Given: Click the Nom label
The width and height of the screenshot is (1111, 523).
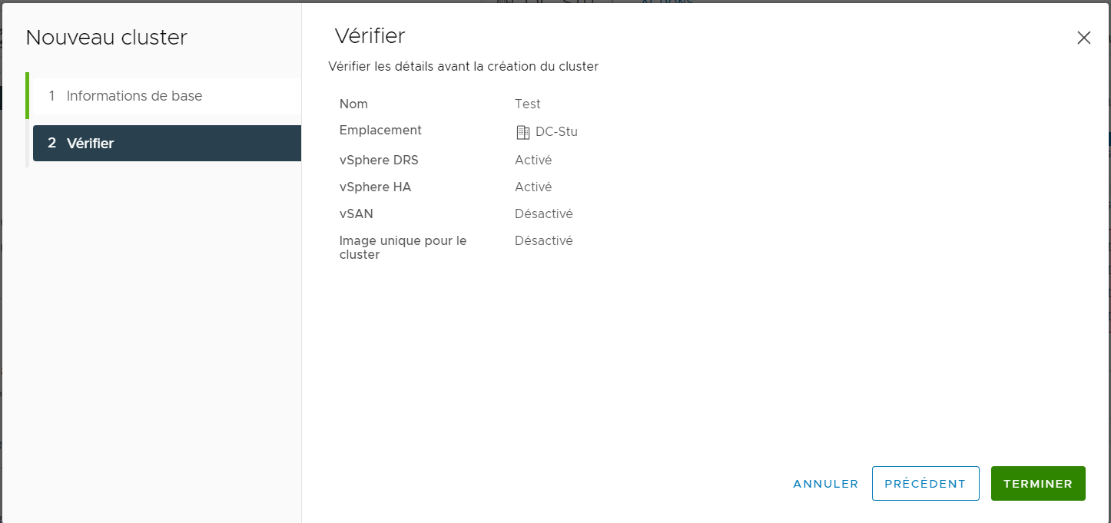Looking at the screenshot, I should (353, 104).
